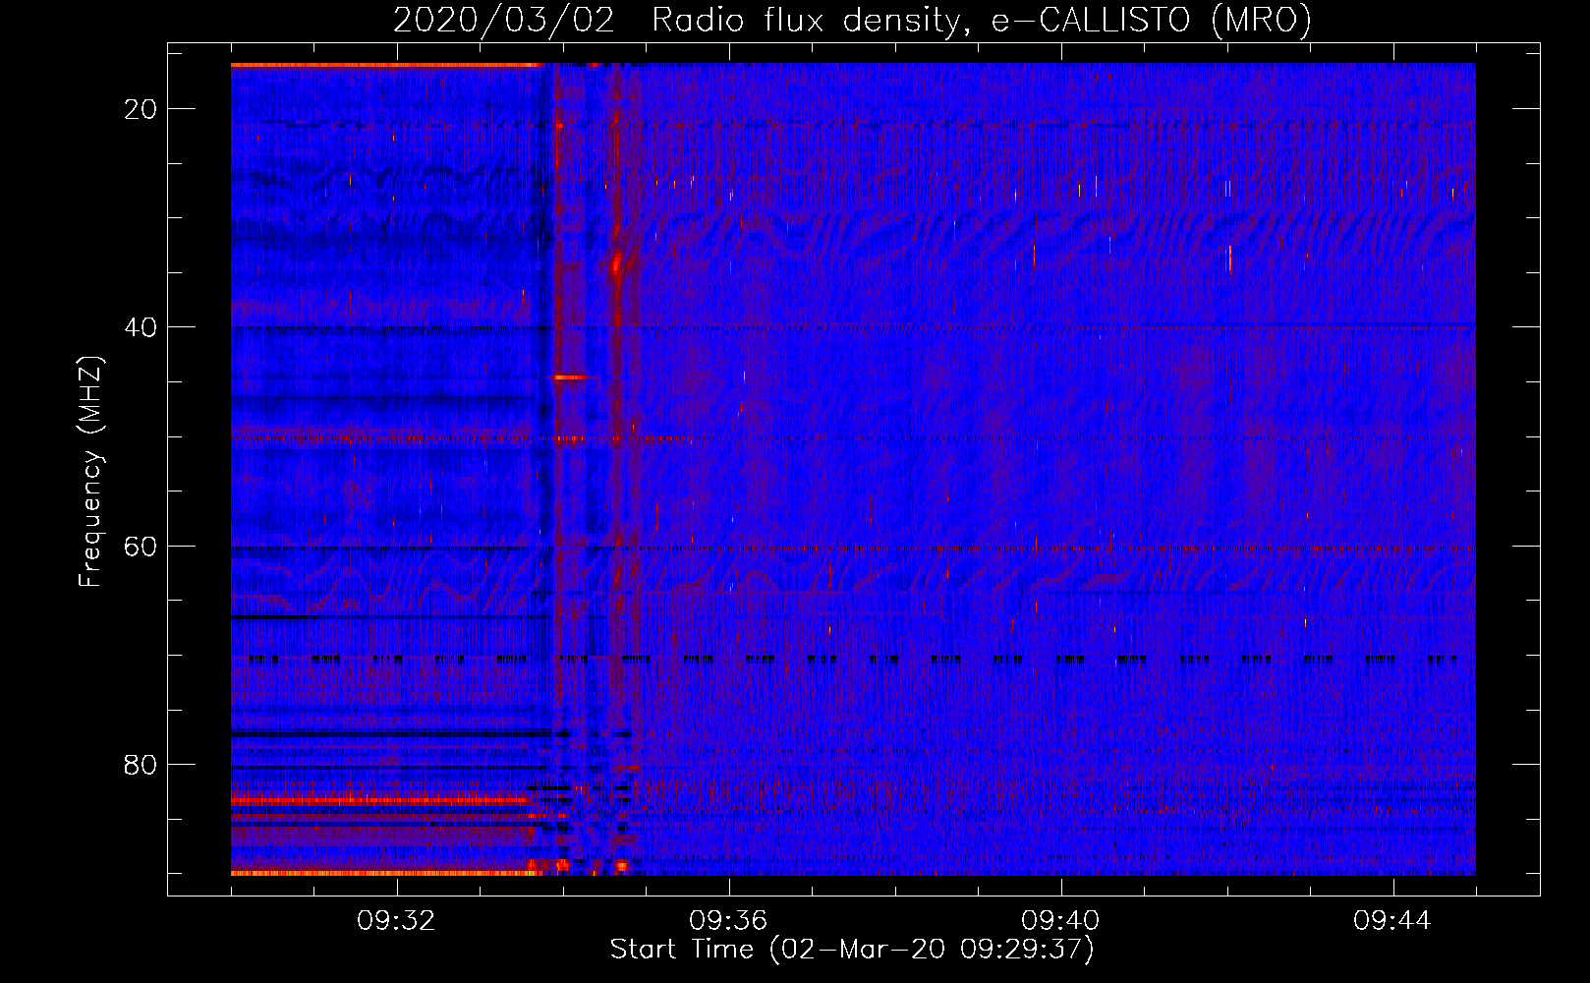Click the 80 MHz frequency tick label
This screenshot has width=1590, height=983.
(142, 764)
